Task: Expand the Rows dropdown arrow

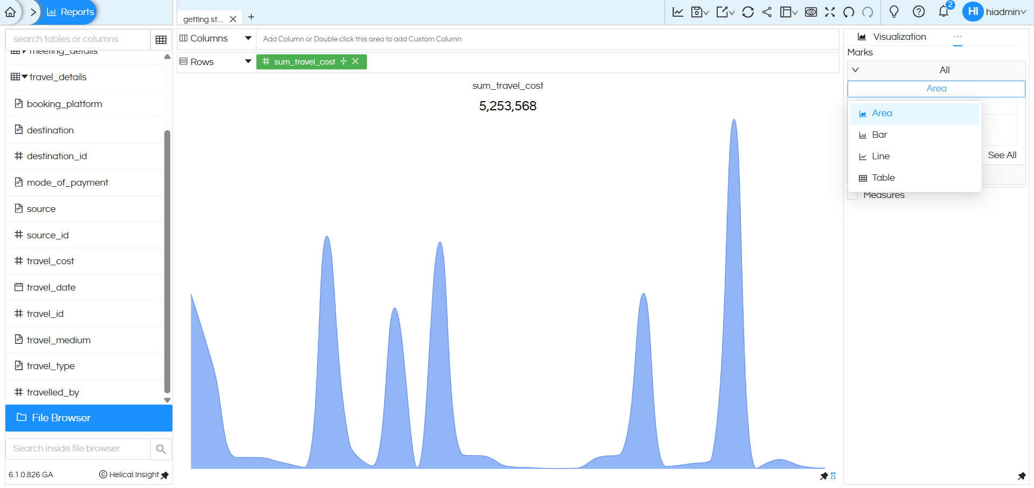Action: (247, 61)
